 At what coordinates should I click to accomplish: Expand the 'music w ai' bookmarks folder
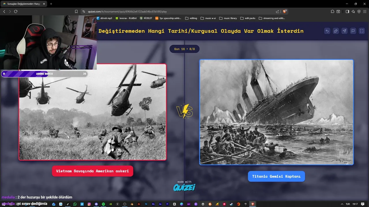(x=208, y=18)
